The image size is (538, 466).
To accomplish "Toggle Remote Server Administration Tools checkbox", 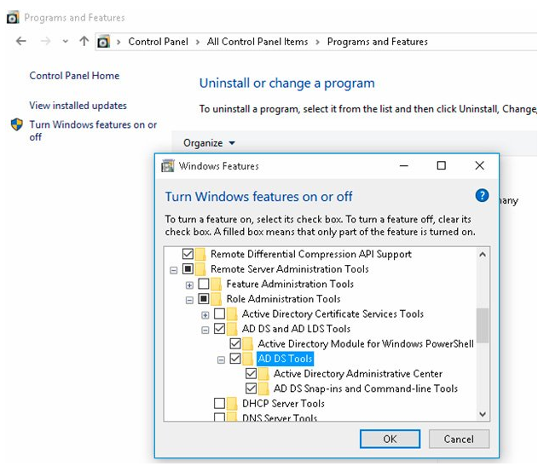I will (188, 269).
